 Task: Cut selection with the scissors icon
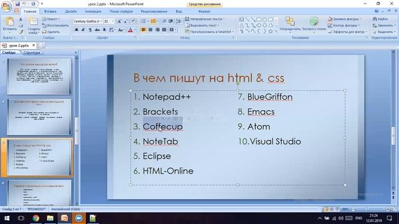pos(21,19)
